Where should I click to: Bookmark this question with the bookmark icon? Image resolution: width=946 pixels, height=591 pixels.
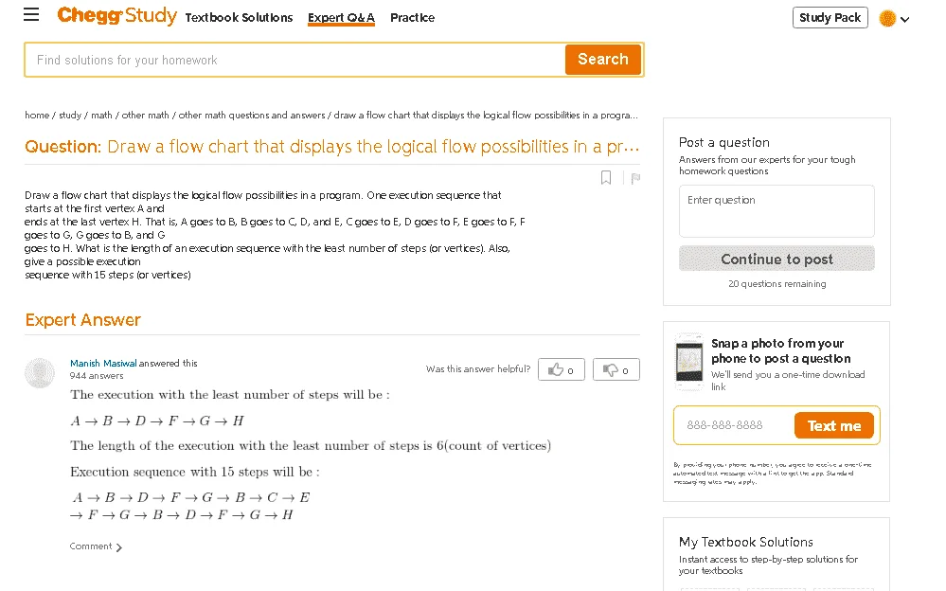[x=606, y=177]
